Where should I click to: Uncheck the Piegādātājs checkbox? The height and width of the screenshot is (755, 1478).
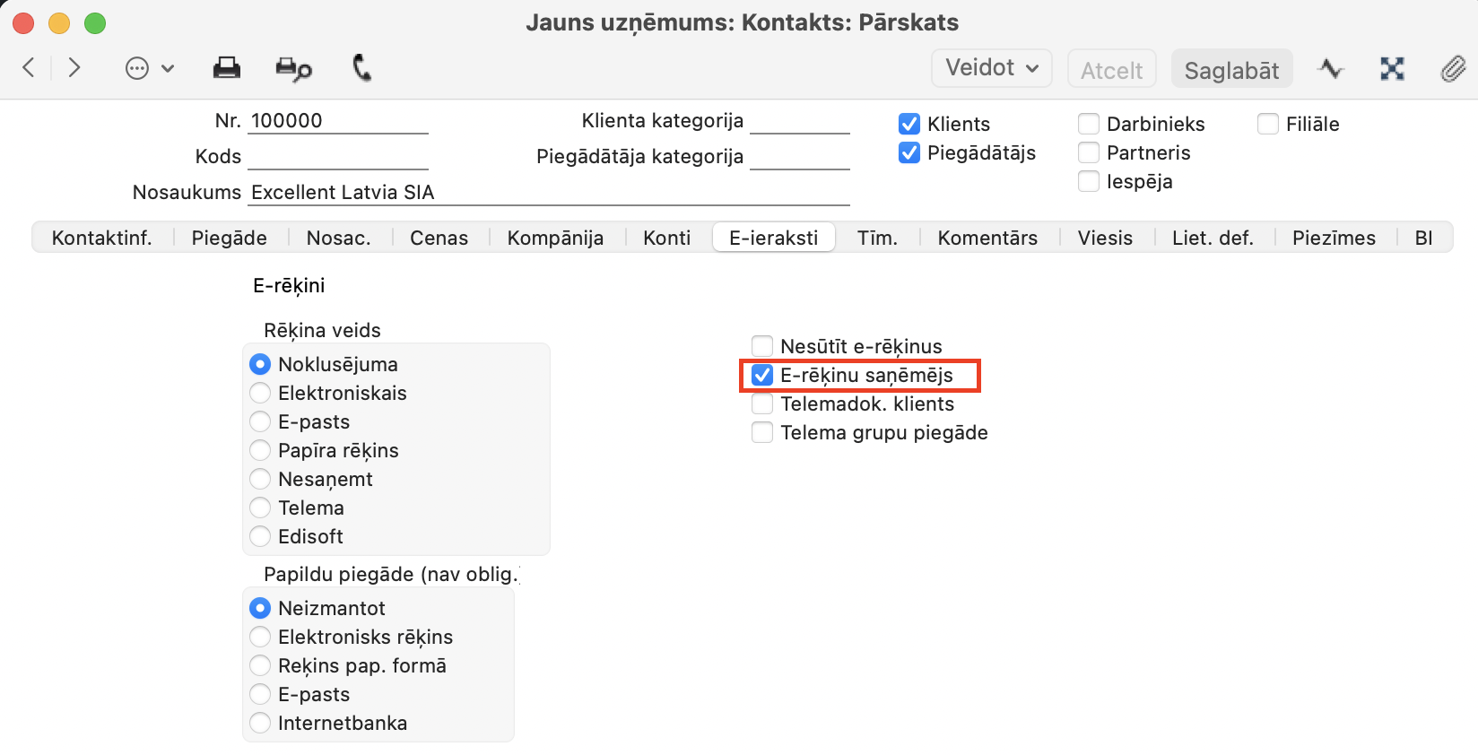[909, 153]
